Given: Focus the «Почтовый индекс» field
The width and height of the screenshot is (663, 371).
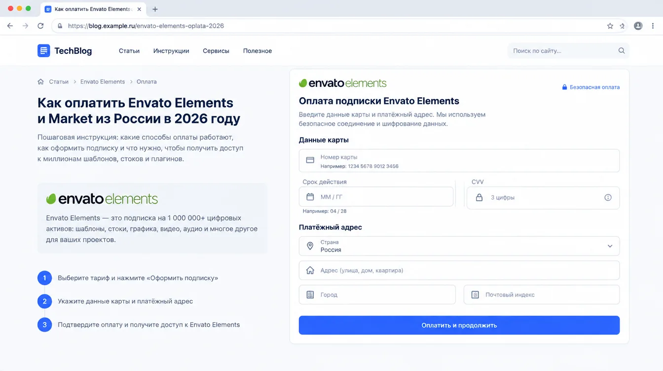Looking at the screenshot, I should click(x=542, y=295).
